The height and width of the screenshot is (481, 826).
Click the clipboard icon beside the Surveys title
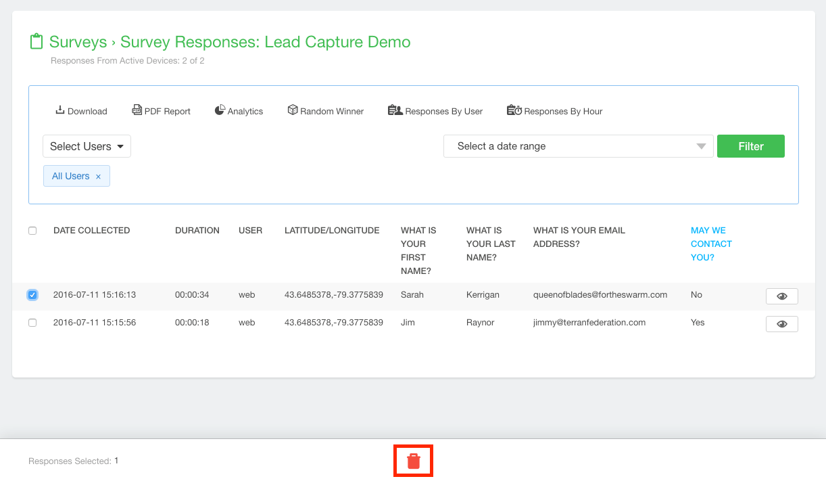(x=37, y=41)
